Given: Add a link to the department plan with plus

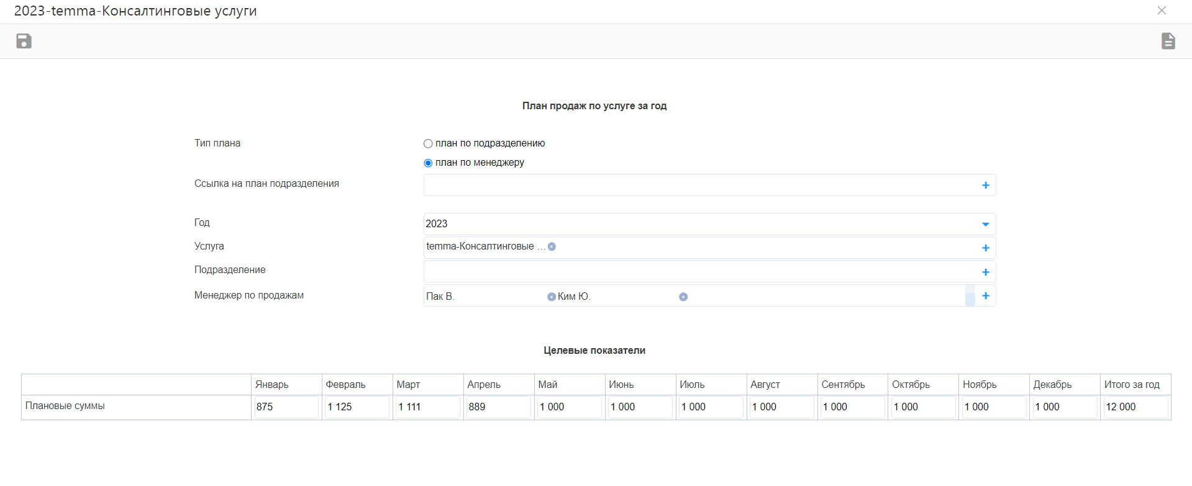Looking at the screenshot, I should coord(985,185).
